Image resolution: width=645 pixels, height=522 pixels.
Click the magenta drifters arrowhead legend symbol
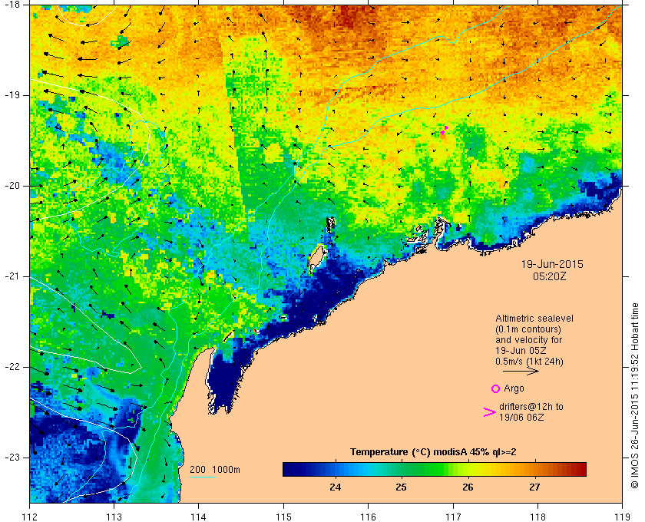[x=490, y=412]
